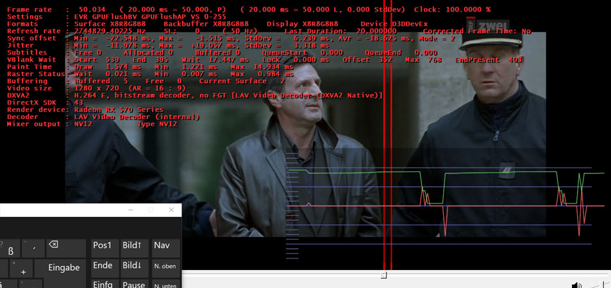Tap the plus (+) key on the keyboard

pos(21,268)
